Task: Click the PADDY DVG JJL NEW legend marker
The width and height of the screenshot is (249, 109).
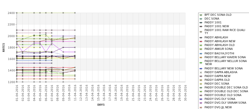Action: pyautogui.click(x=201, y=107)
